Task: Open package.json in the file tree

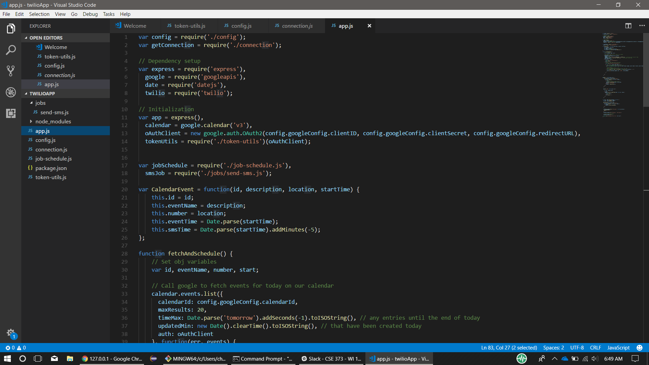Action: [51, 168]
